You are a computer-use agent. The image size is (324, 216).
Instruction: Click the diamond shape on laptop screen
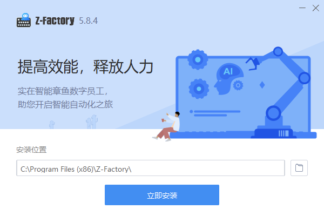click(262, 85)
